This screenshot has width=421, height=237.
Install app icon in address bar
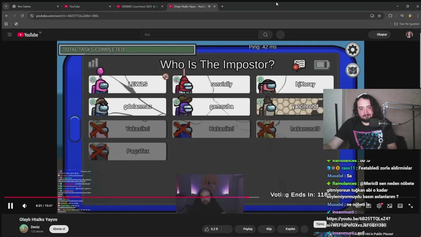(372, 16)
